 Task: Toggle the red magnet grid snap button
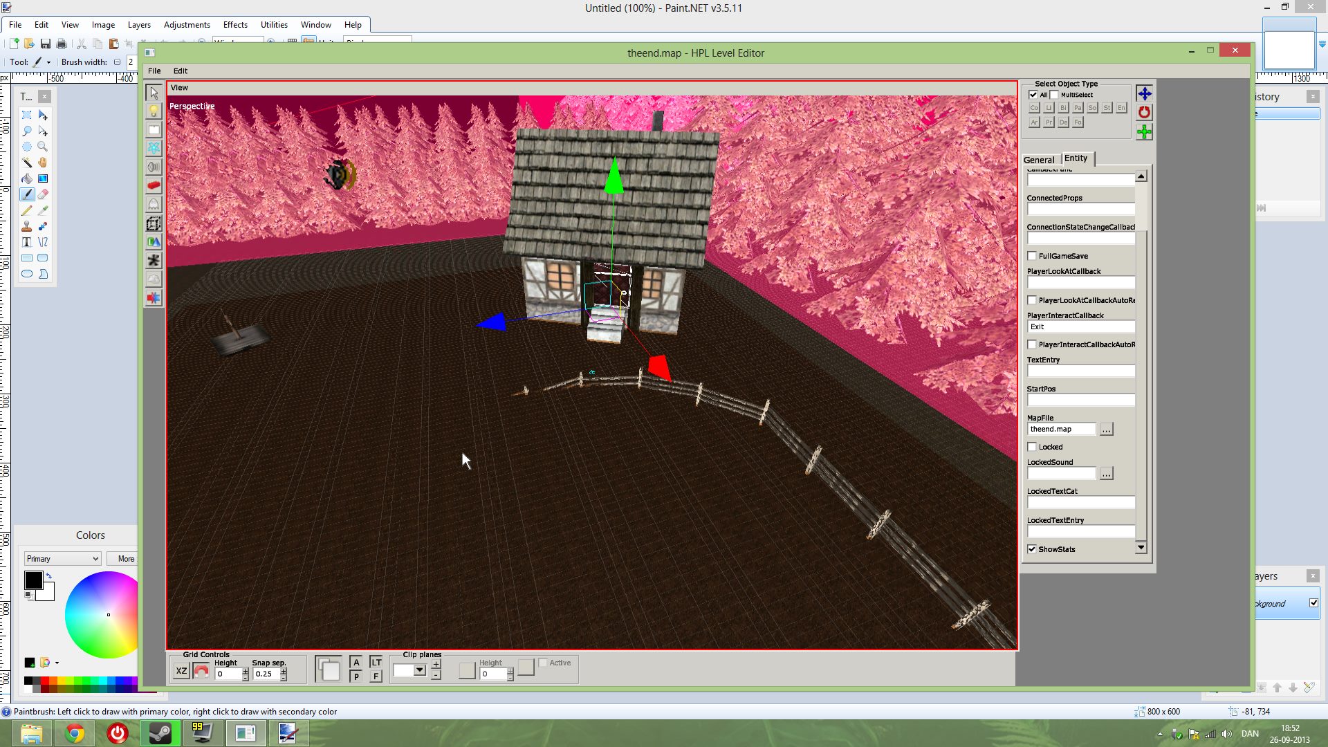[x=201, y=671]
